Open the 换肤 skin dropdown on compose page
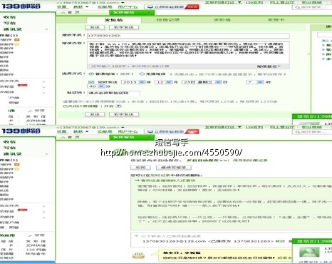This screenshot has height=264, width=332. [x=81, y=7]
